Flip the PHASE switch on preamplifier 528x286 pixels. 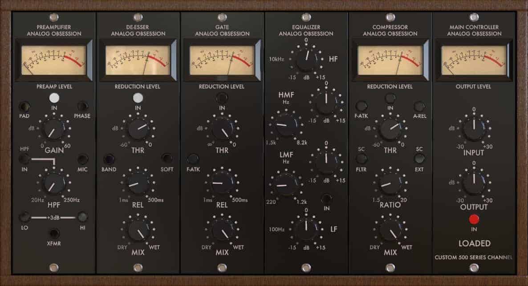coord(82,107)
